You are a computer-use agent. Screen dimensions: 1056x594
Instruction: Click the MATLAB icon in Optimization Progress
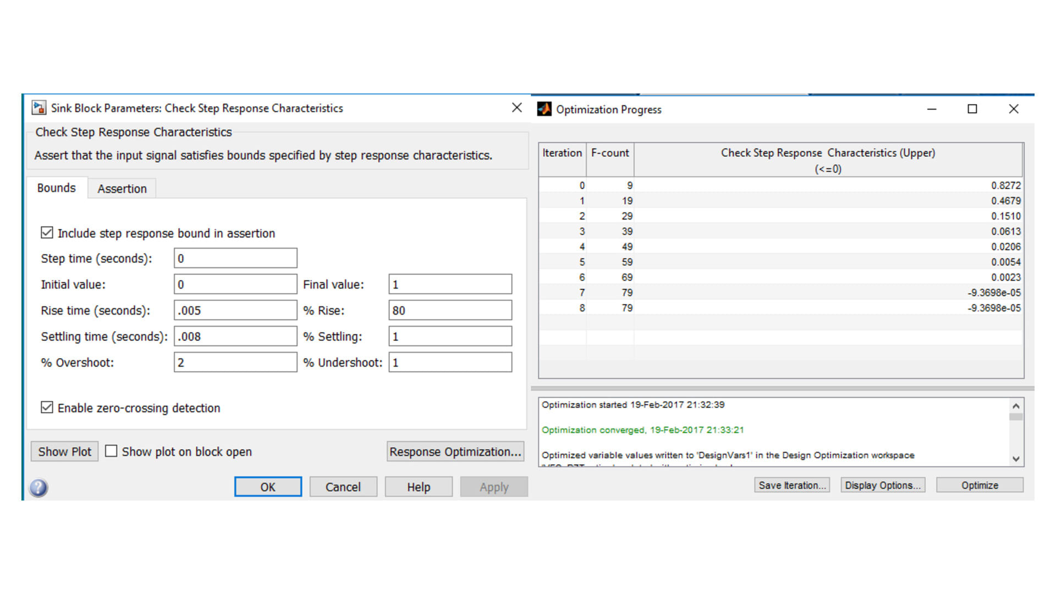point(544,109)
